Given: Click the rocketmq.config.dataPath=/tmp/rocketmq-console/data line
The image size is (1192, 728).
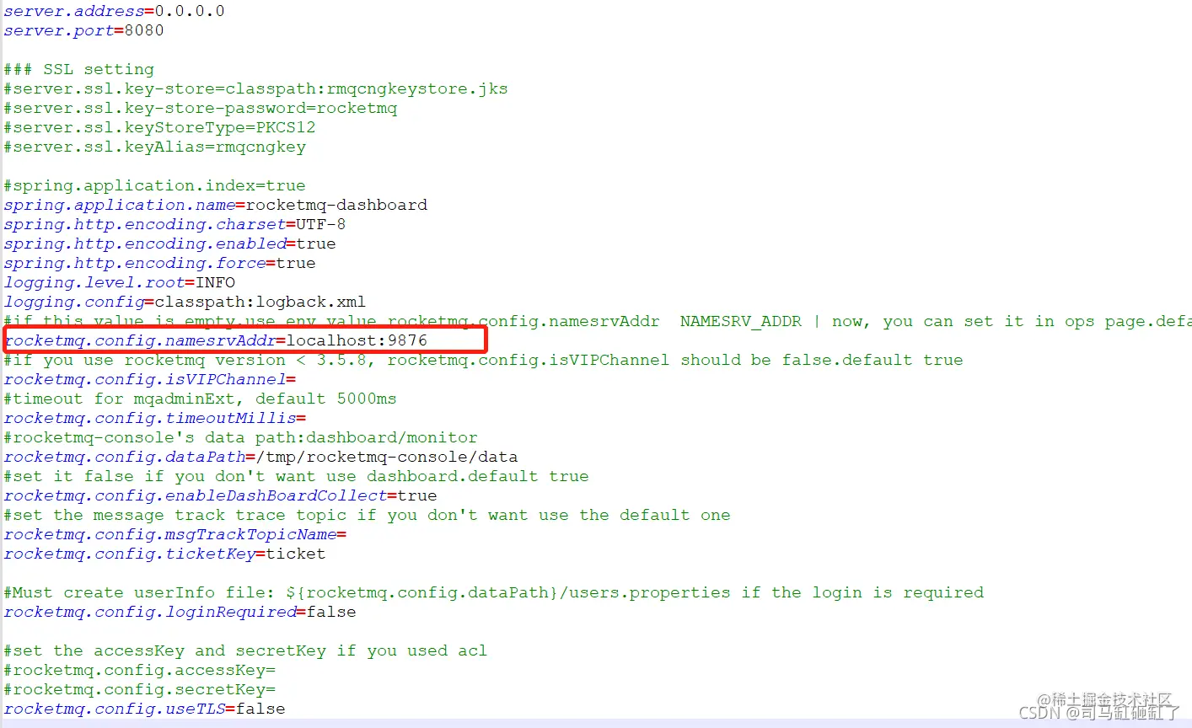Looking at the screenshot, I should 260,457.
